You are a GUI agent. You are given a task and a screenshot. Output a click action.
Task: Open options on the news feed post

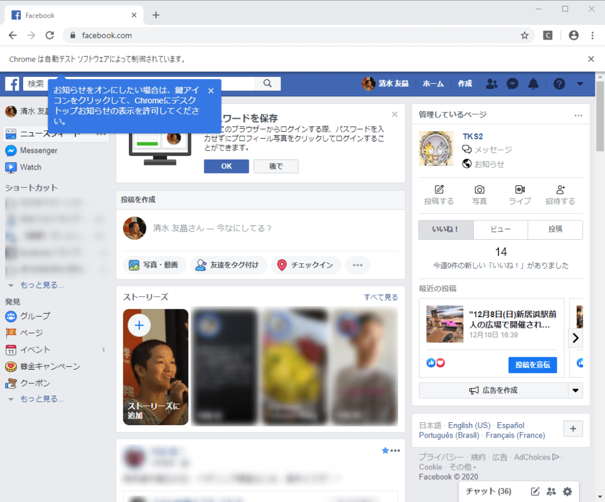tap(395, 451)
